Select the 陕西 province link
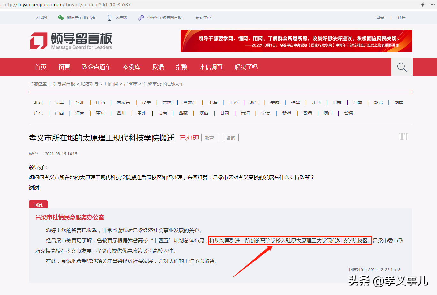437x295 pixels. [x=204, y=113]
